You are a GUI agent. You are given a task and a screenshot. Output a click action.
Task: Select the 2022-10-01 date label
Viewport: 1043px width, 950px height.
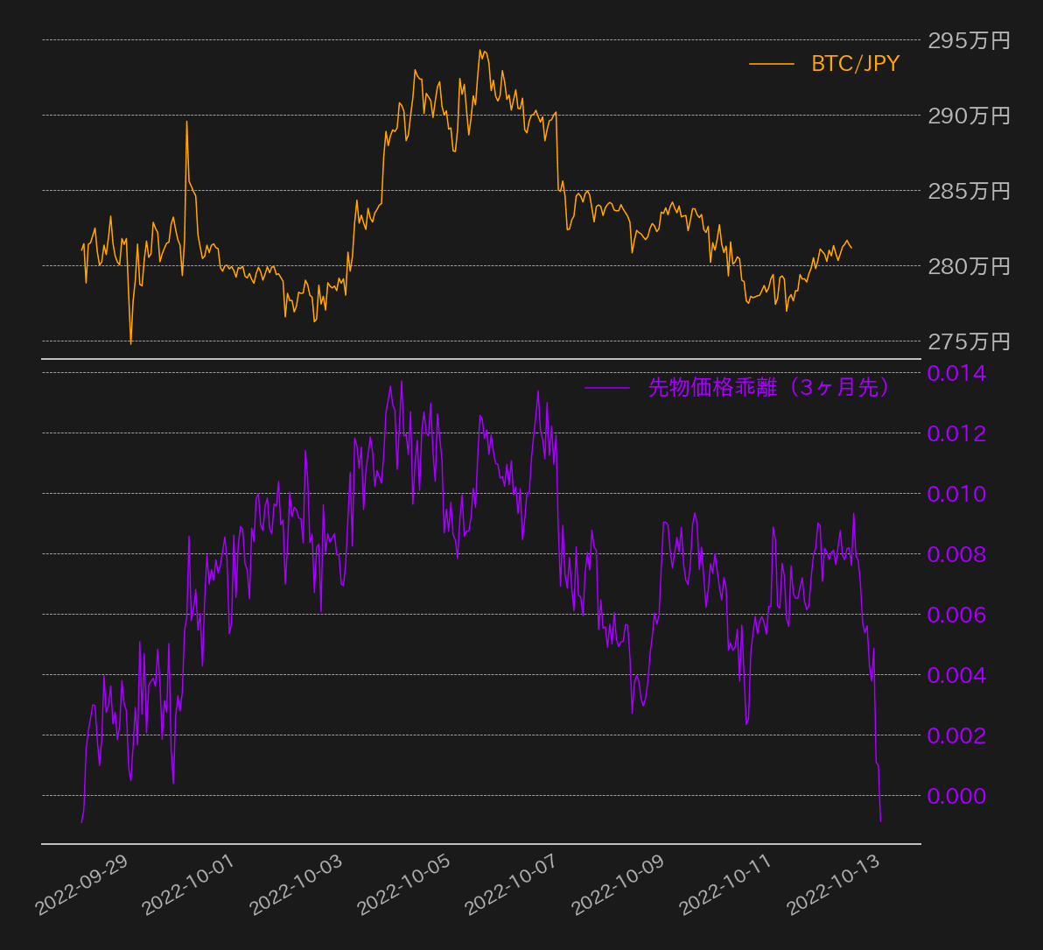click(191, 886)
